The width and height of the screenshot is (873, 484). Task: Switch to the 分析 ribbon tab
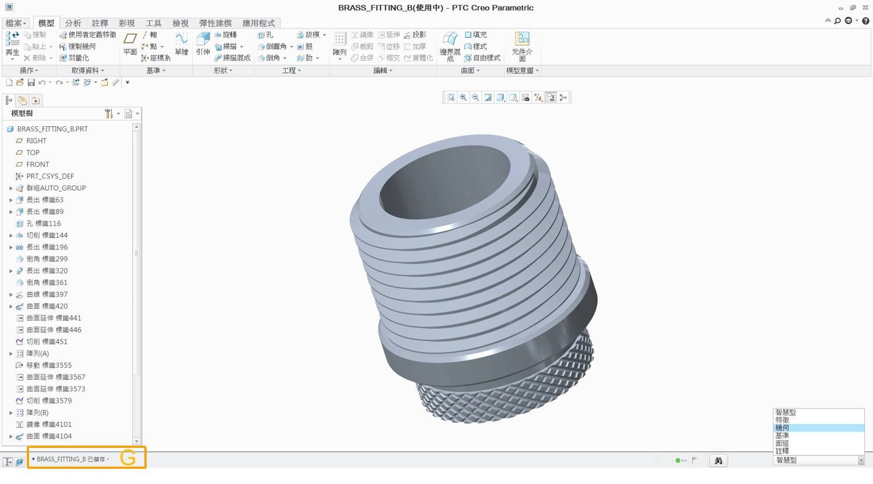point(73,23)
